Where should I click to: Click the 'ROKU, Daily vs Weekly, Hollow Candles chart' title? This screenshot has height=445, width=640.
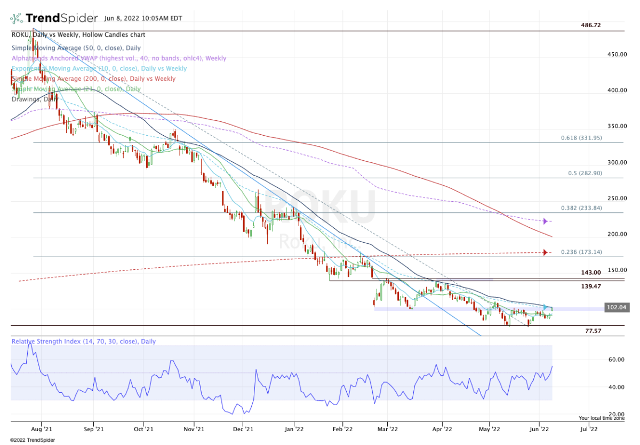[x=78, y=35]
